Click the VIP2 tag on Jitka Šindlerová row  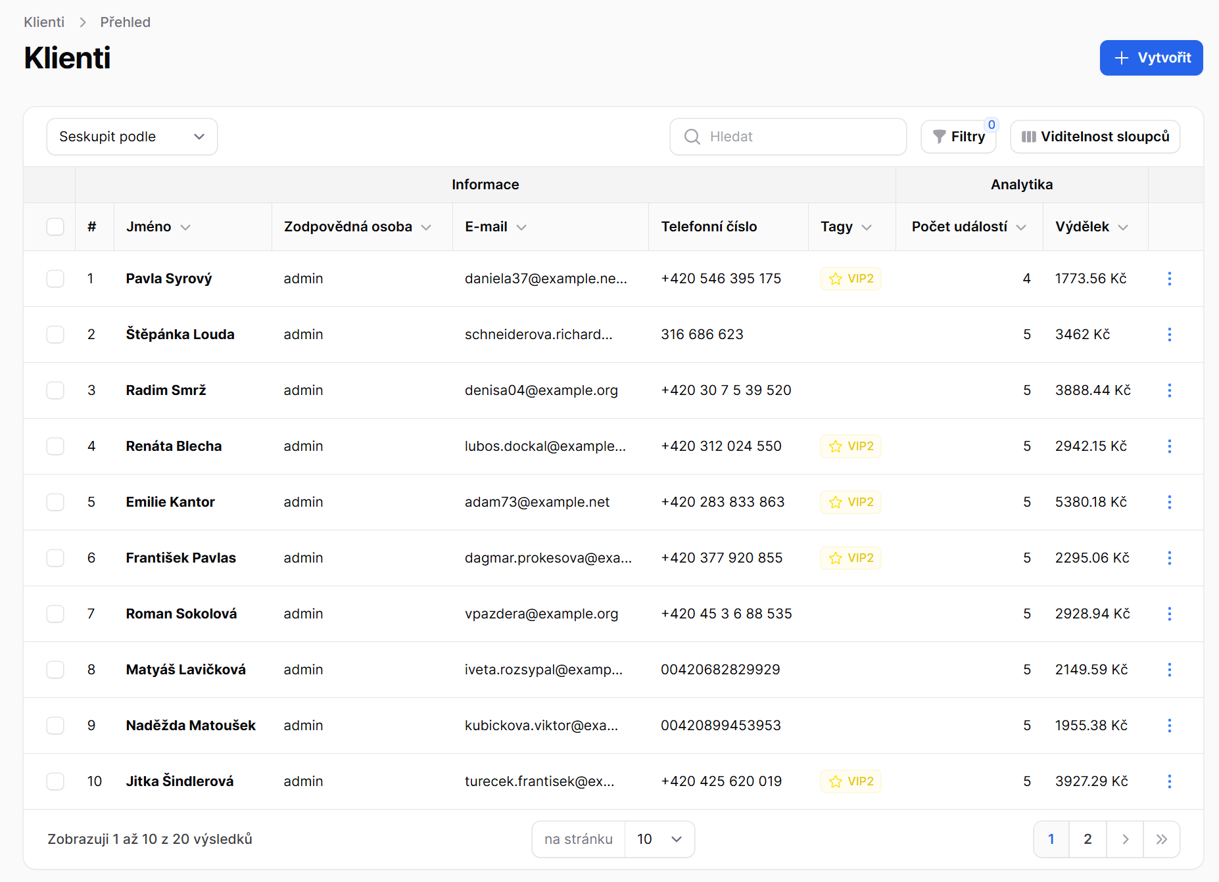[851, 781]
